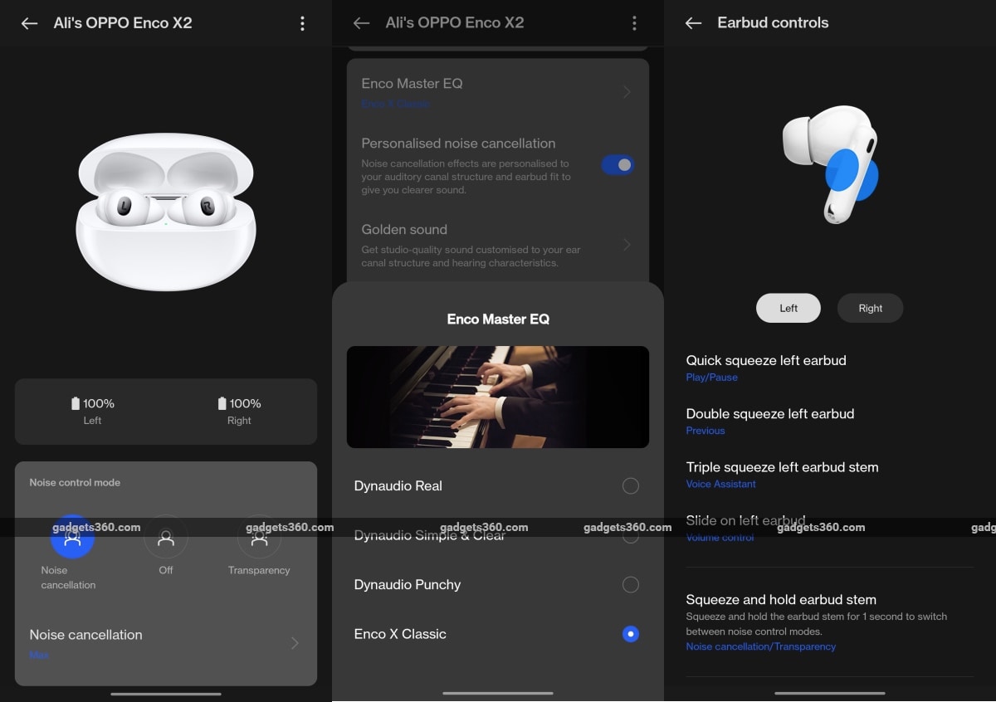Select the Enco X Classic radio button

pos(631,634)
